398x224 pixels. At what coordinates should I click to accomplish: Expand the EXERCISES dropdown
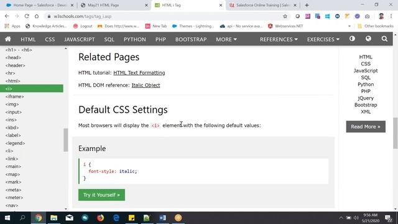(323, 39)
